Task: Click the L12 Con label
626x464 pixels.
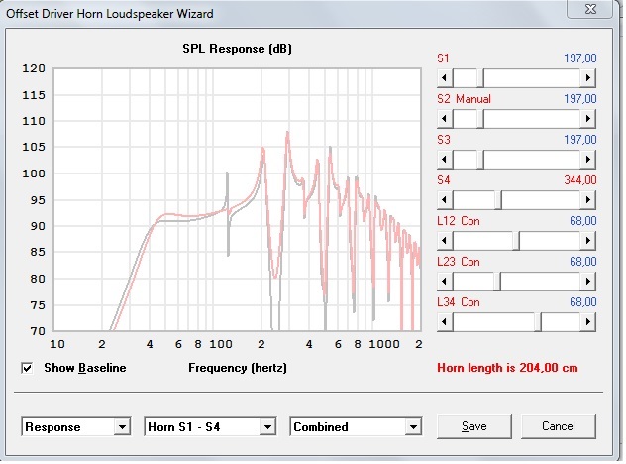Action: click(459, 221)
